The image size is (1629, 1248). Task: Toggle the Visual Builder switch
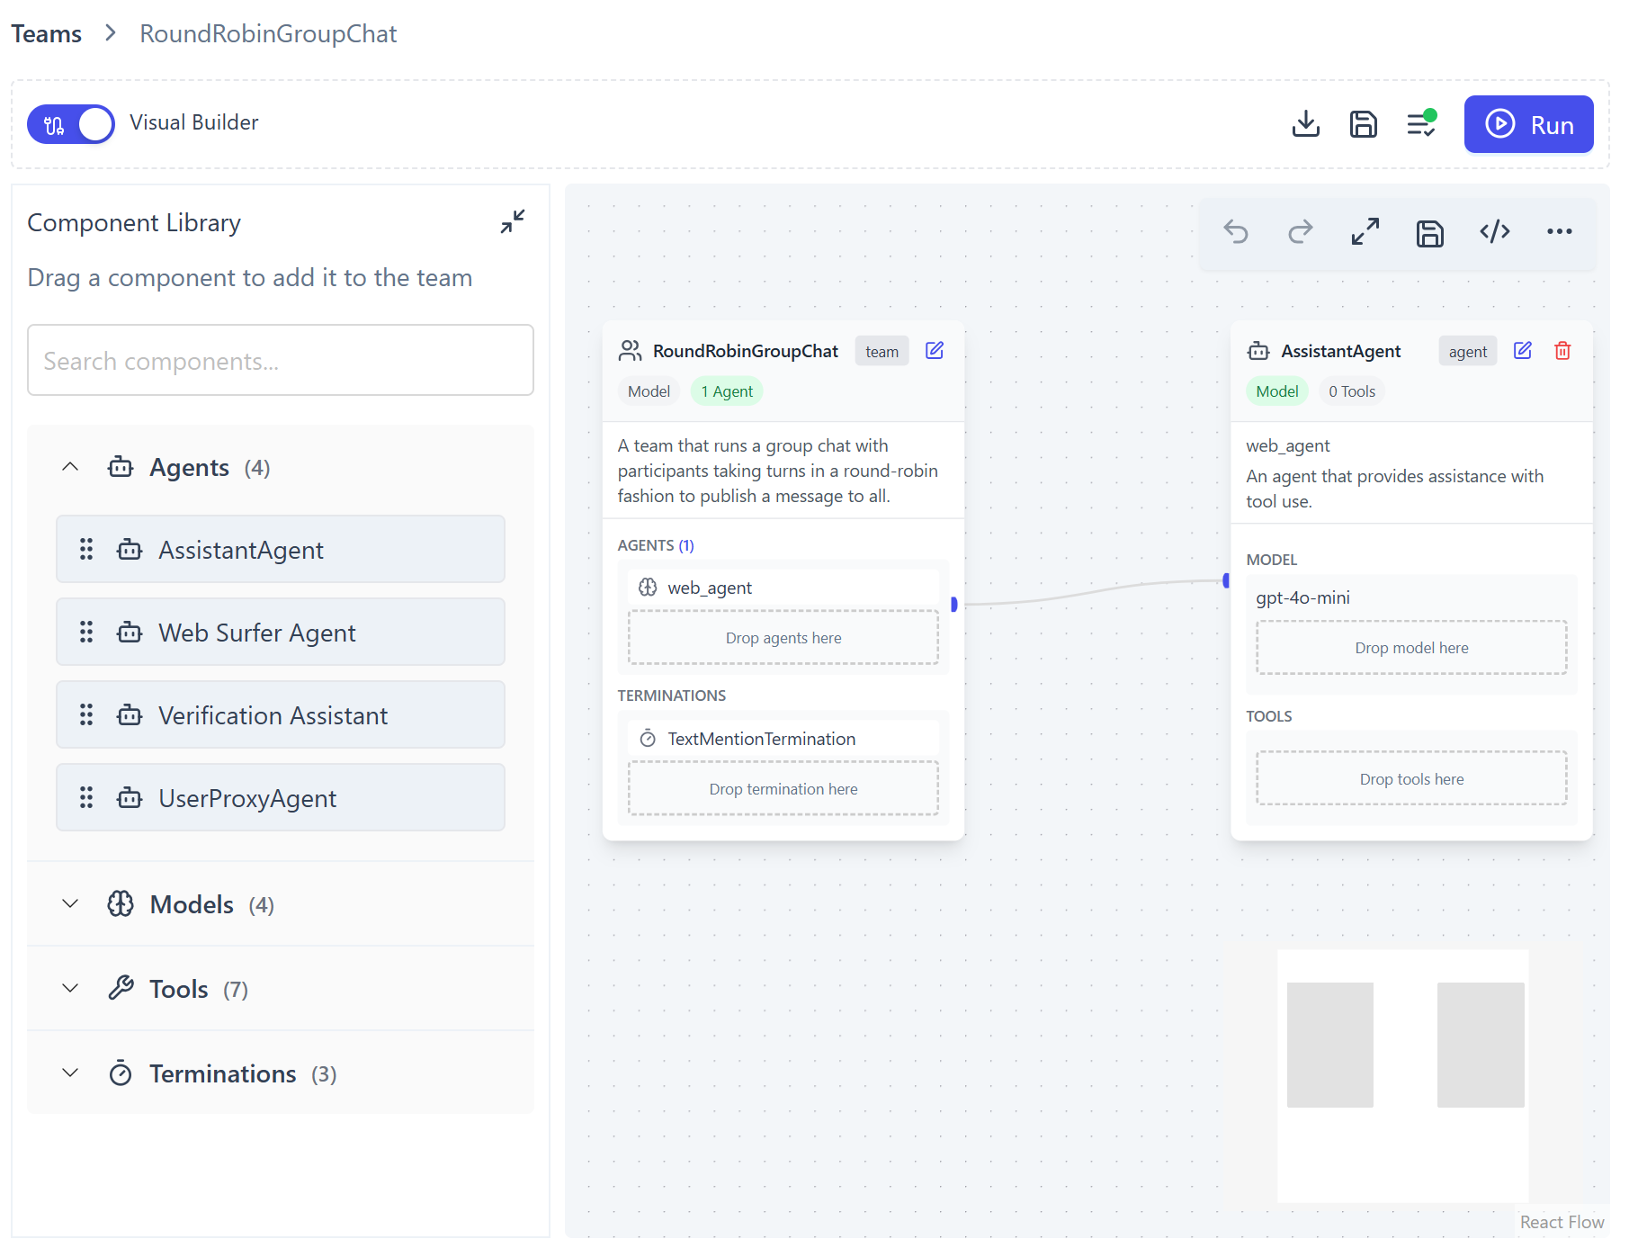[x=71, y=124]
